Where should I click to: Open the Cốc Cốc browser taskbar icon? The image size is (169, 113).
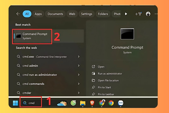coord(73,103)
